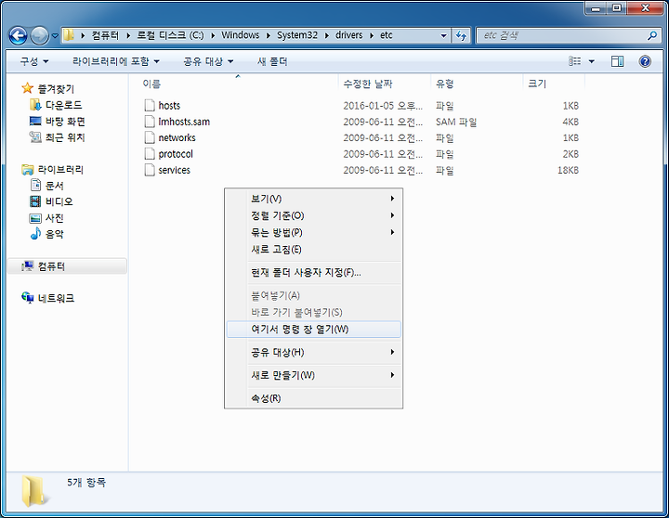This screenshot has height=518, width=669.
Task: Click the services size cell 18KB
Action: coord(568,170)
